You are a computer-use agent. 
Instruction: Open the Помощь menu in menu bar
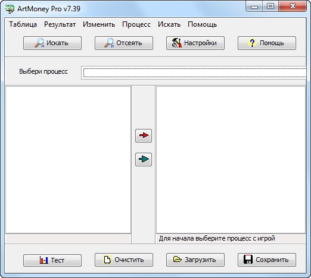point(202,24)
